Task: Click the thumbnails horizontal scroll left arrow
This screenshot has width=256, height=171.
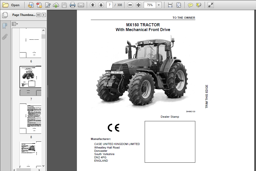Action: (x=14, y=170)
